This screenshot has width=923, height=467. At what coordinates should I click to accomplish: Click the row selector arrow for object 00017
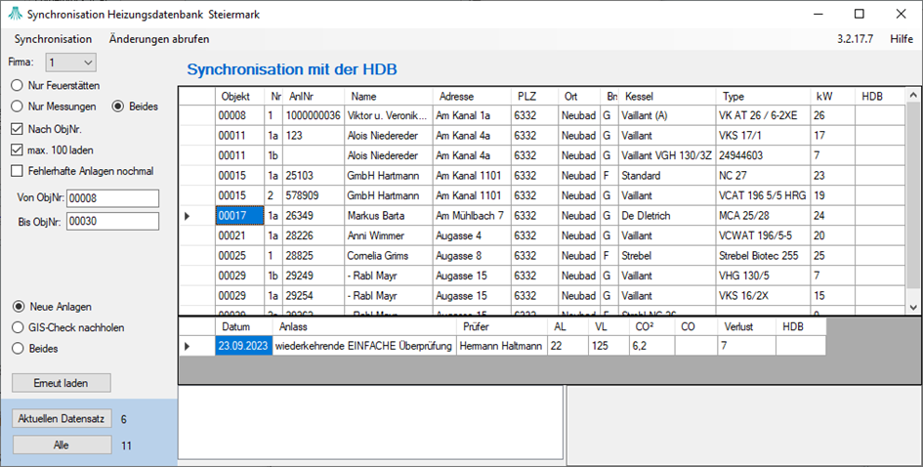click(x=188, y=216)
